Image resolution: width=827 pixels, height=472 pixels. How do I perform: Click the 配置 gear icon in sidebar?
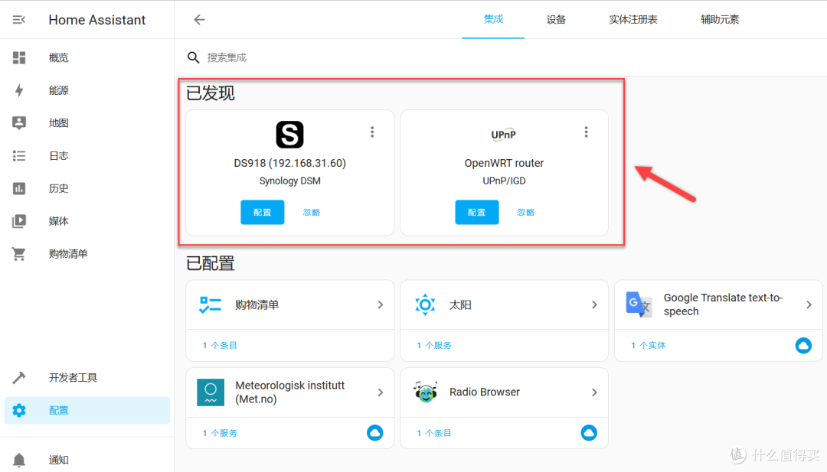[x=19, y=410]
